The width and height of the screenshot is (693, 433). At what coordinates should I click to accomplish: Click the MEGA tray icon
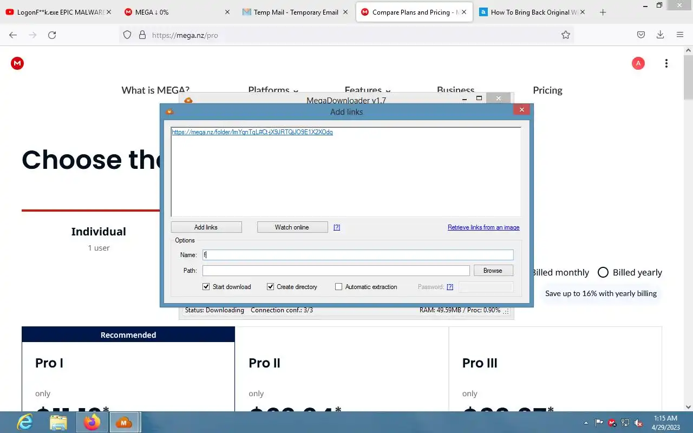[x=612, y=423]
